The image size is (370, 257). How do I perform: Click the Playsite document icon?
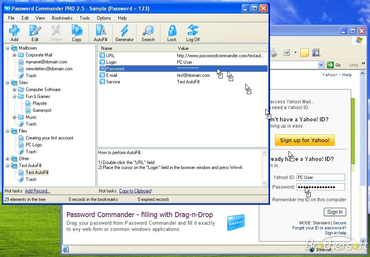click(28, 103)
